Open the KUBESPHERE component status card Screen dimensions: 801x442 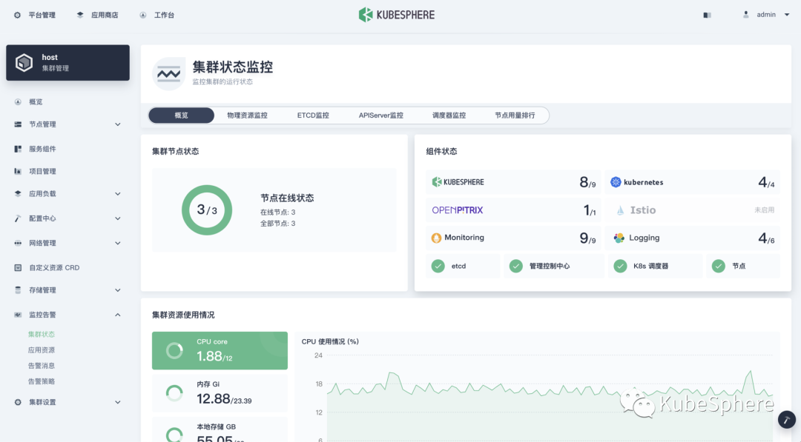pos(513,182)
